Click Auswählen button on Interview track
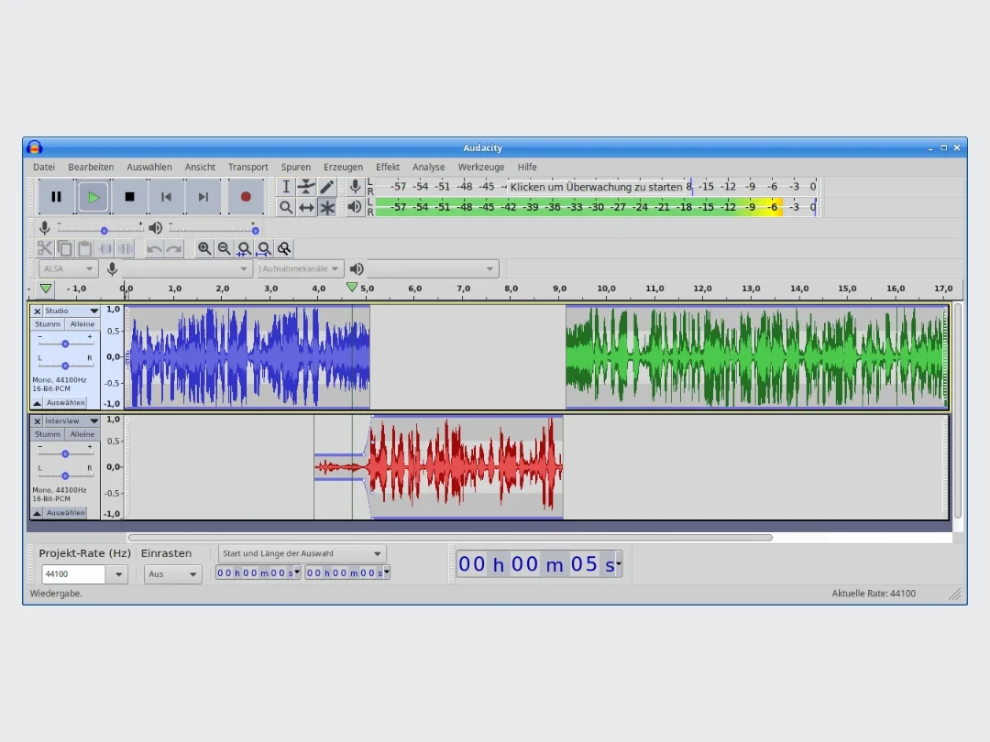Image resolution: width=990 pixels, height=742 pixels. click(66, 513)
